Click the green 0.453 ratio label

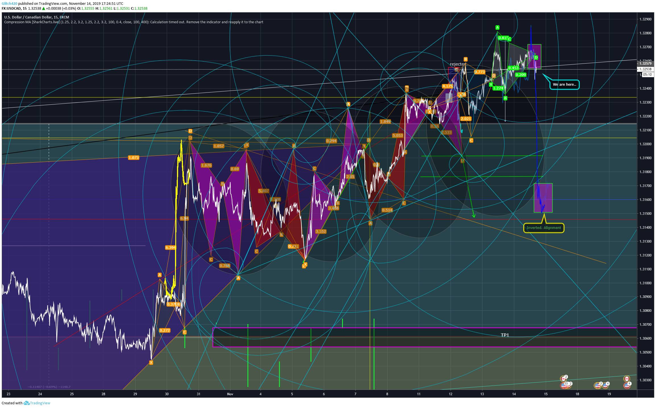513,68
